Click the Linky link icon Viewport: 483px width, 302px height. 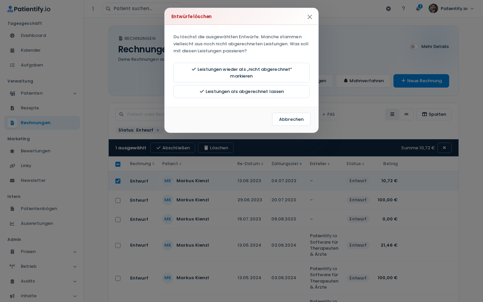pos(12,166)
